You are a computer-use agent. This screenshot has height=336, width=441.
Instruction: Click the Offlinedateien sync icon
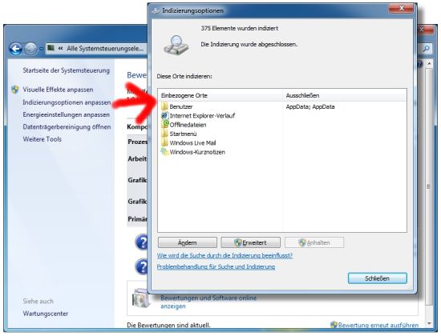164,124
